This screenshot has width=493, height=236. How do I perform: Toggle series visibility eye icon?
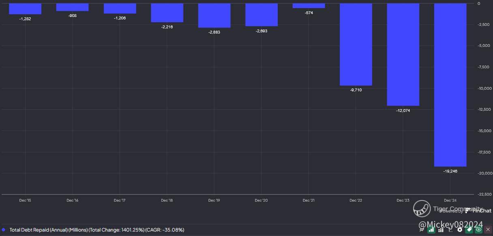(x=478, y=230)
